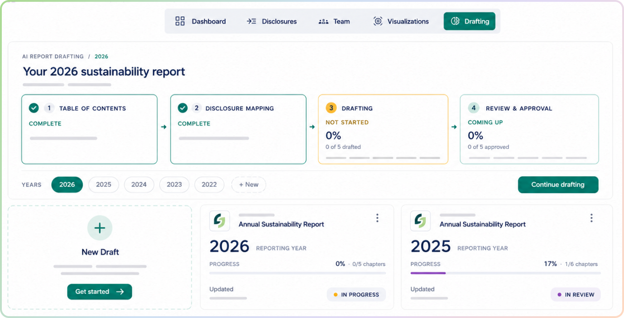Open the Dashboard tab
624x318 pixels.
[200, 21]
